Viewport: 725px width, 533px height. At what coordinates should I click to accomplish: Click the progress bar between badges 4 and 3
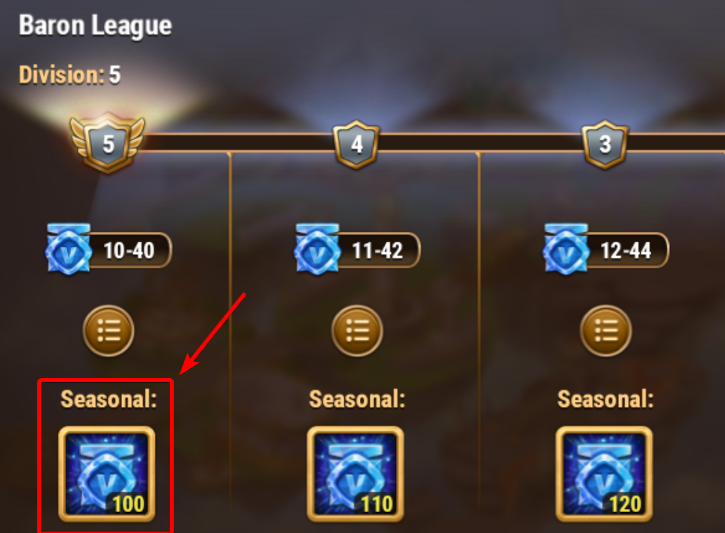481,143
